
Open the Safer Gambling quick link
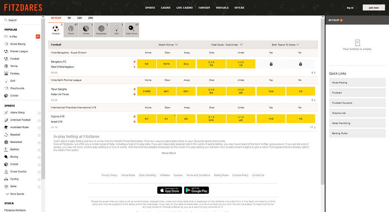357,123
